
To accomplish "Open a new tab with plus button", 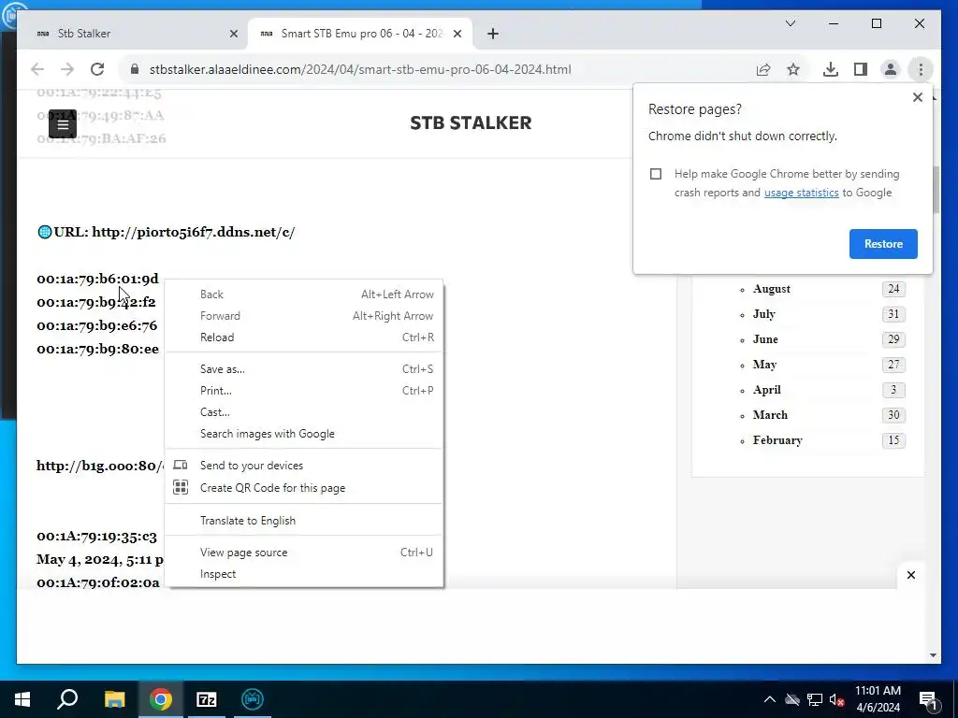I will click(493, 34).
